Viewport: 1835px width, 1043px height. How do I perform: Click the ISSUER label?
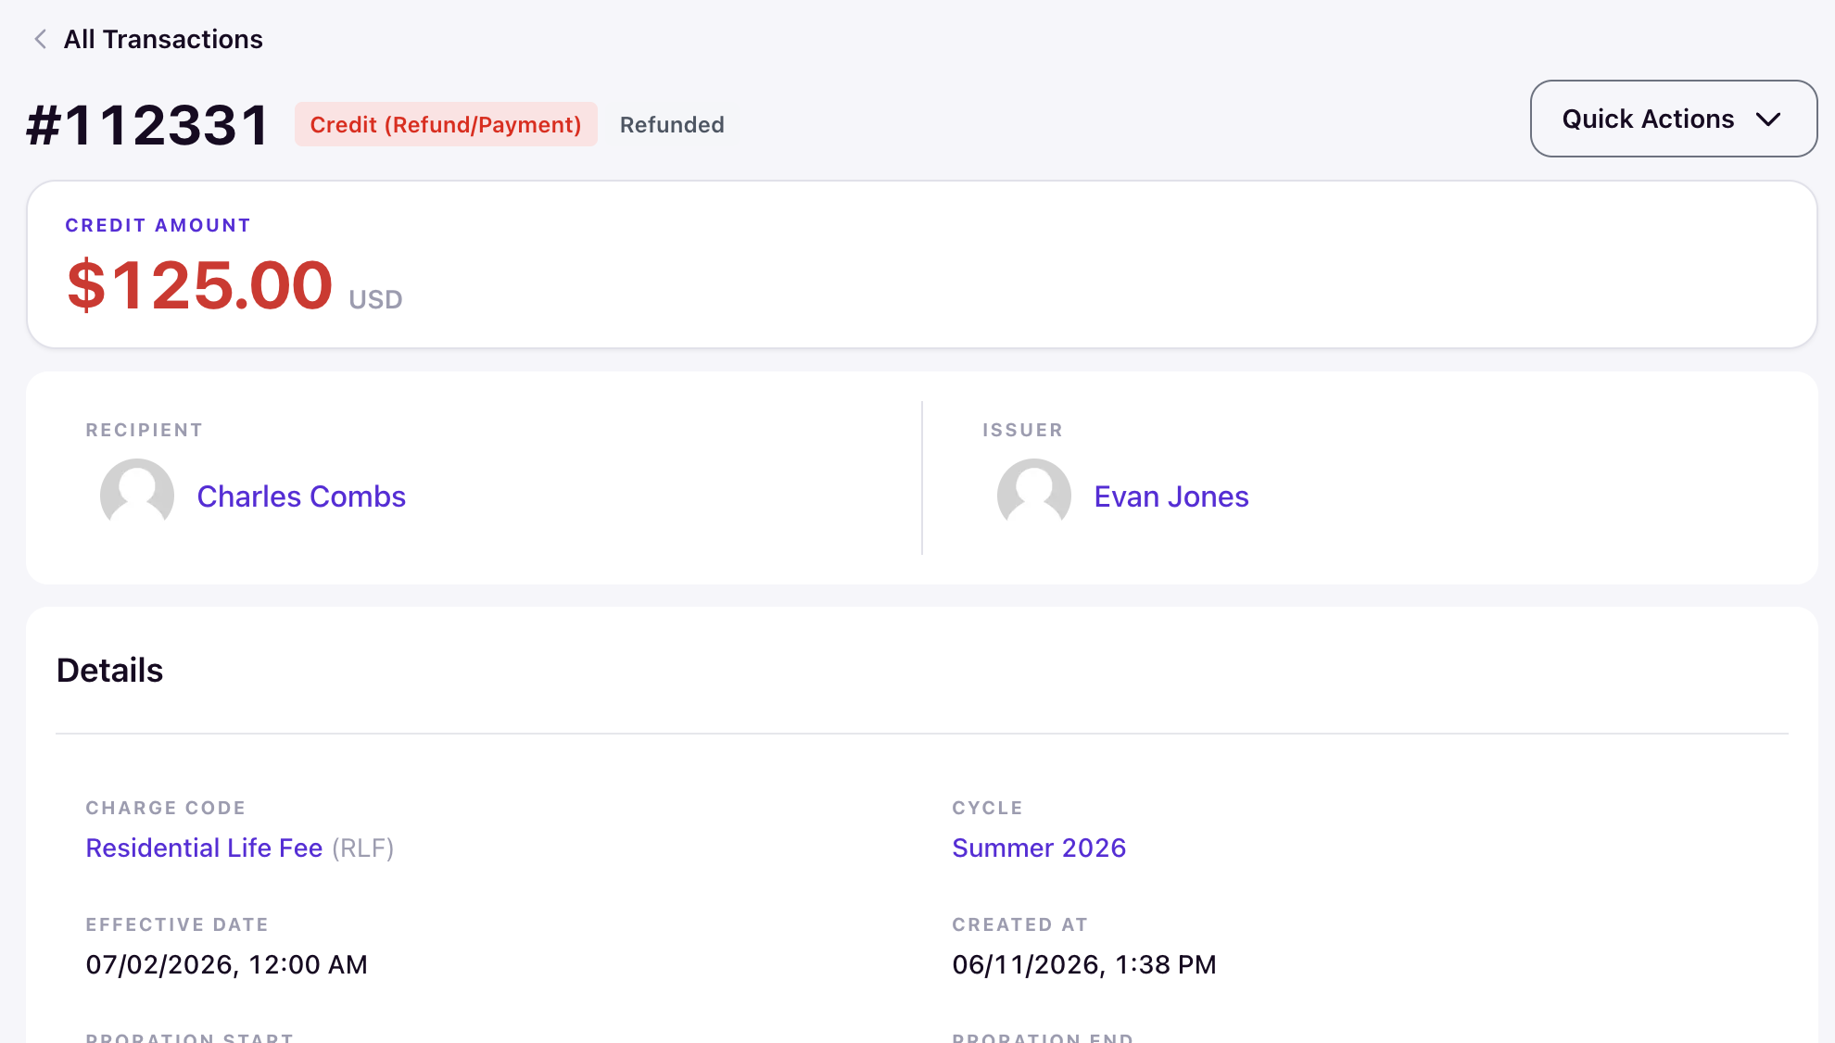(x=1022, y=430)
